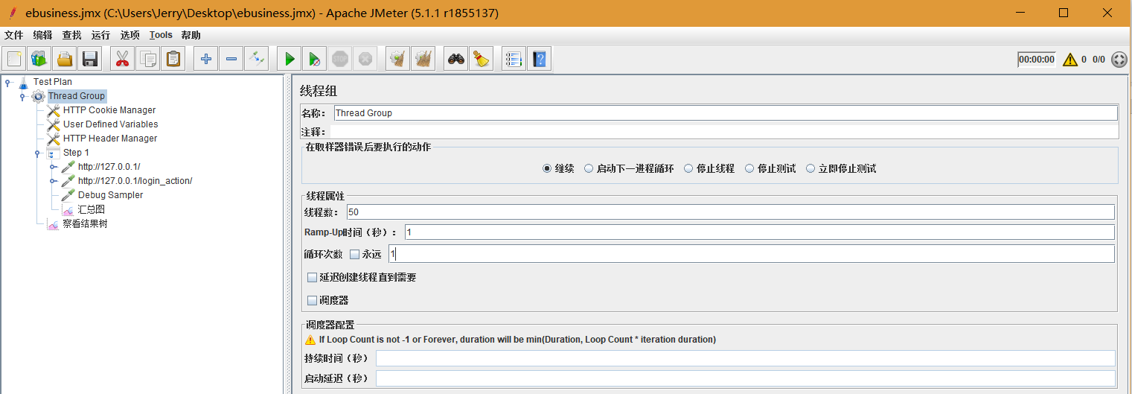Viewport: 1132px width, 394px height.
Task: Enable the 调度器 checkbox
Action: pyautogui.click(x=313, y=301)
